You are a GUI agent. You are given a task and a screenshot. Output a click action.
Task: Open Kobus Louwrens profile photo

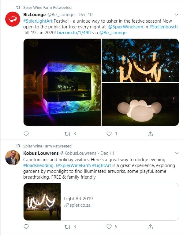[x=13, y=158]
